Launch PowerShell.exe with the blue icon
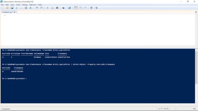 pyautogui.click(x=69, y=8)
